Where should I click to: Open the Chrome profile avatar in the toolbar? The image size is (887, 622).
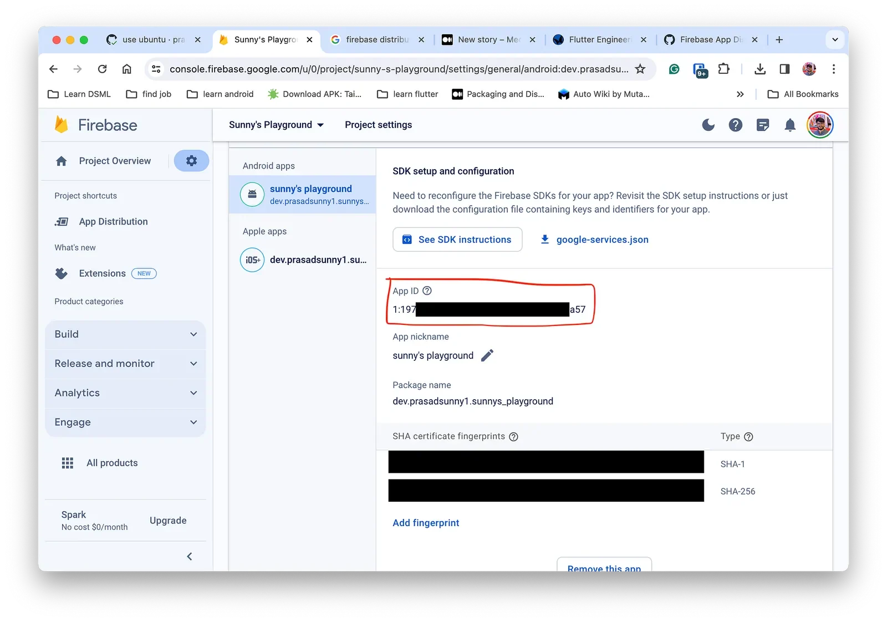(809, 69)
